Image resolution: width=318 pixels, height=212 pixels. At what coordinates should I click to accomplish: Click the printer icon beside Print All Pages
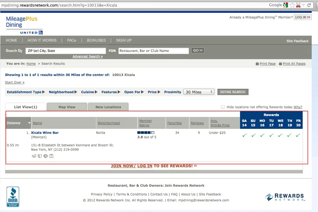tap(280, 64)
